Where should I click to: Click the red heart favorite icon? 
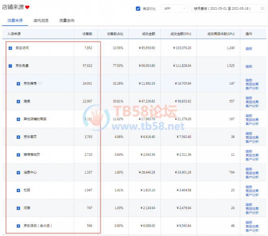(27, 7)
